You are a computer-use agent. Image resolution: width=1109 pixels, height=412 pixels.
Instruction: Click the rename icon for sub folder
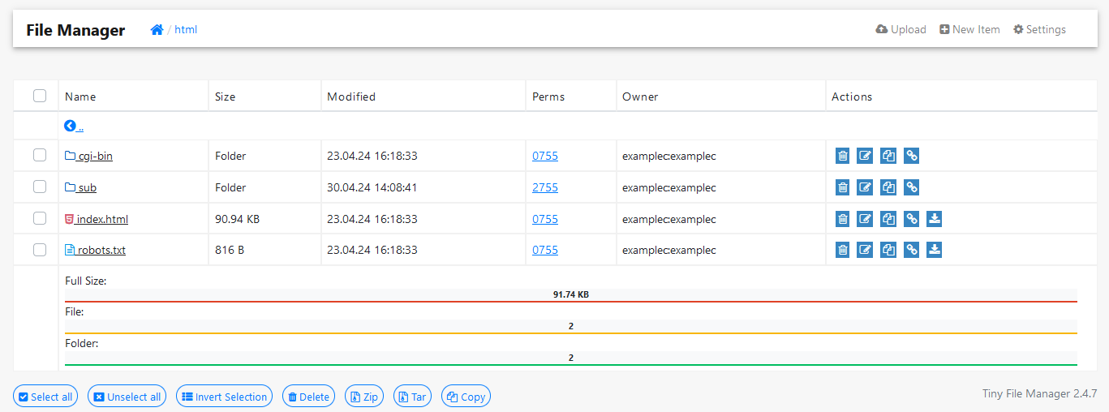[x=866, y=187]
